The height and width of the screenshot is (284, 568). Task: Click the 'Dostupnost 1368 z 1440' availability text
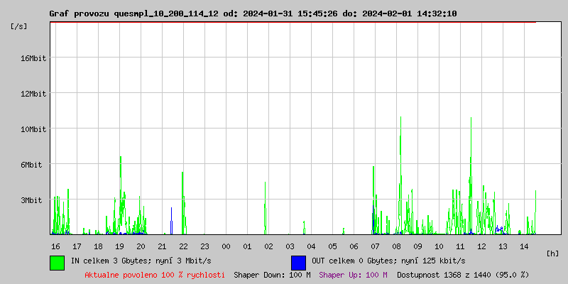463,274
